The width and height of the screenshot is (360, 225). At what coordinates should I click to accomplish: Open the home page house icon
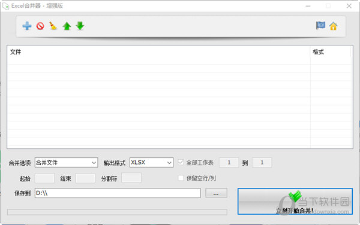pos(334,26)
